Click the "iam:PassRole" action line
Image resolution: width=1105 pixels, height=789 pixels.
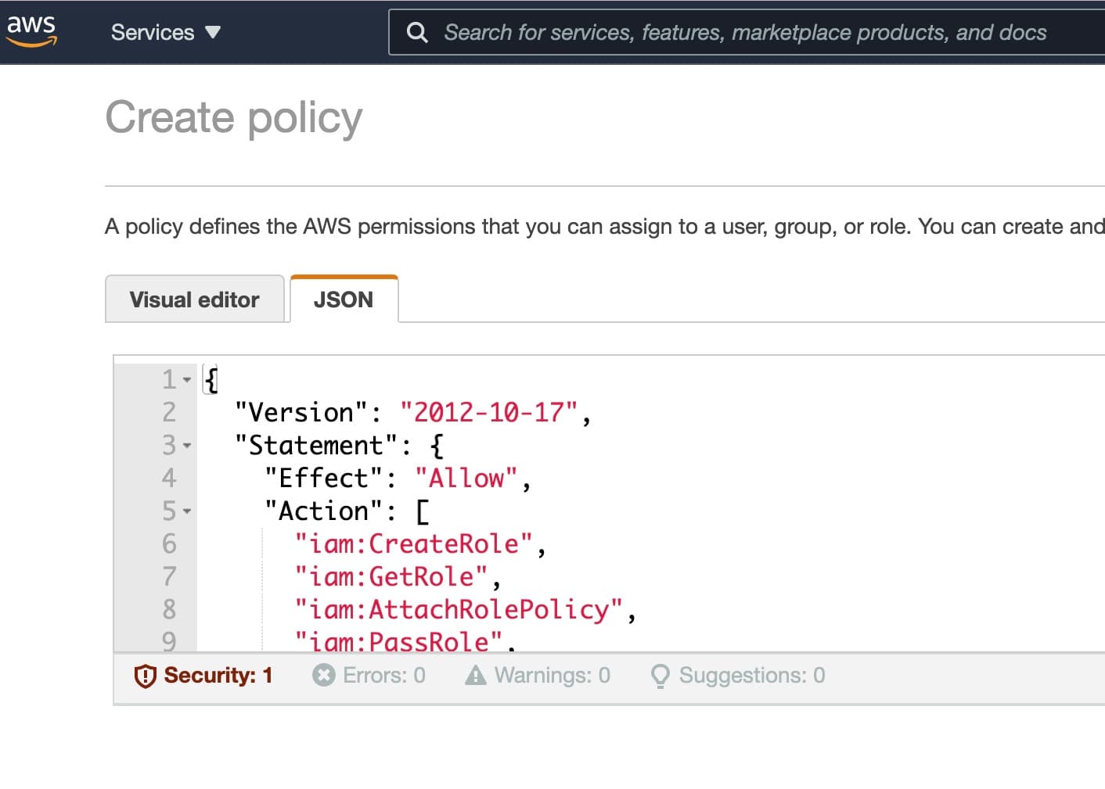point(398,641)
